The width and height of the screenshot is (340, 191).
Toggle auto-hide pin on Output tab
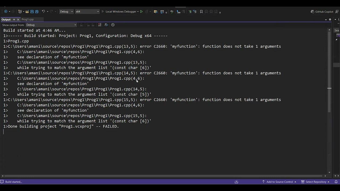point(14,19)
